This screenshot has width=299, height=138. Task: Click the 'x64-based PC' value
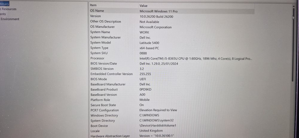point(149,48)
